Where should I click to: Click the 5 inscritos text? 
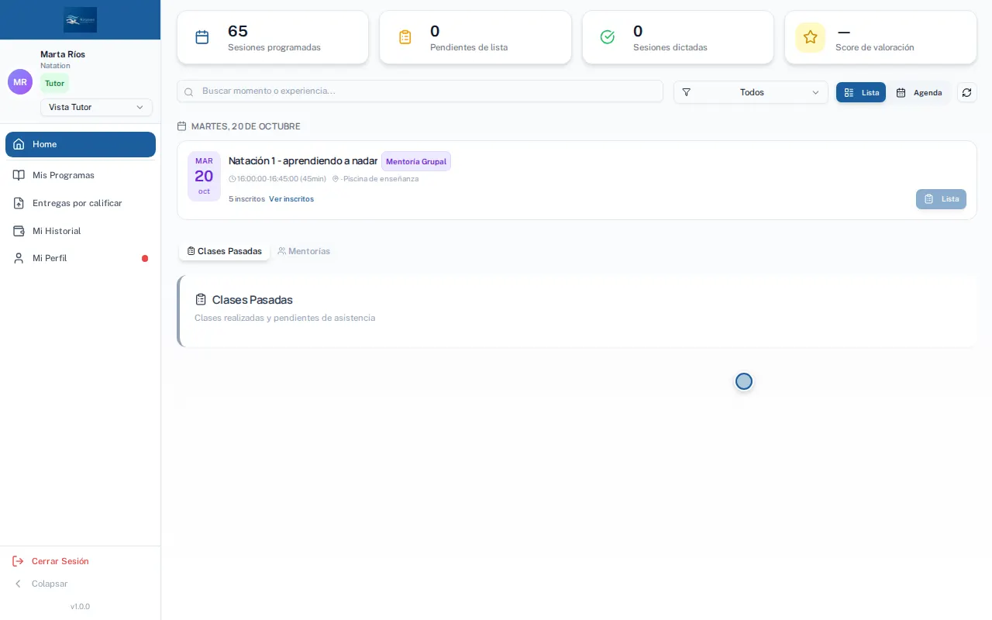[x=246, y=199]
